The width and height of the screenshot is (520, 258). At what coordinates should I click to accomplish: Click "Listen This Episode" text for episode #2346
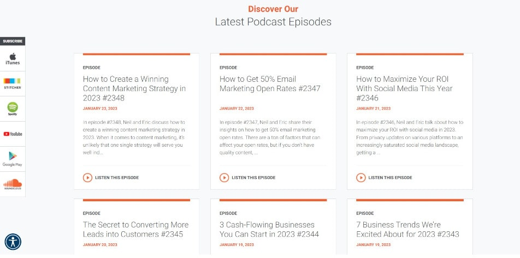click(x=390, y=177)
